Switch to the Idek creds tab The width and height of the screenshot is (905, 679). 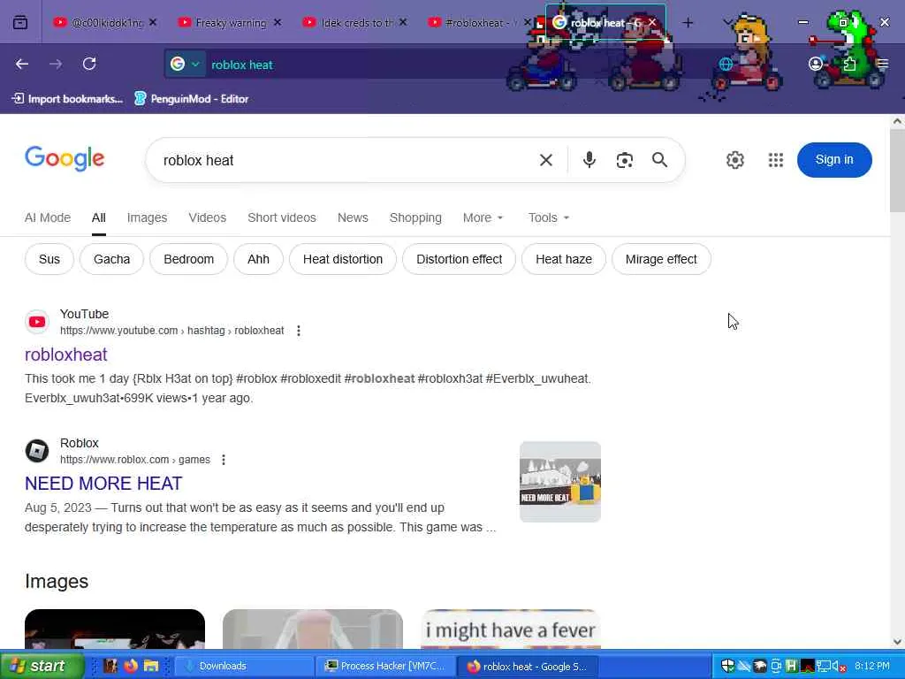click(355, 22)
